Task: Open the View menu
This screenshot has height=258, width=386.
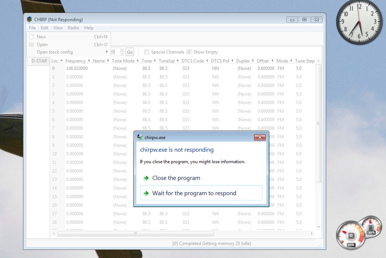Action: click(58, 28)
